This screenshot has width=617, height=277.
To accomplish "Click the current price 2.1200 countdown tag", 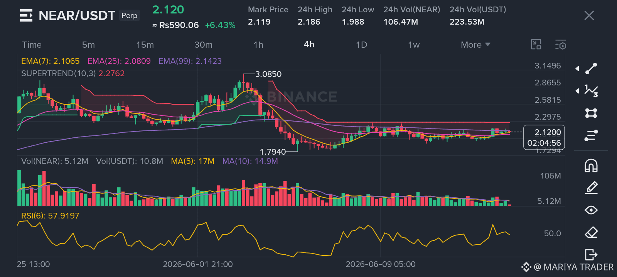I will point(544,137).
